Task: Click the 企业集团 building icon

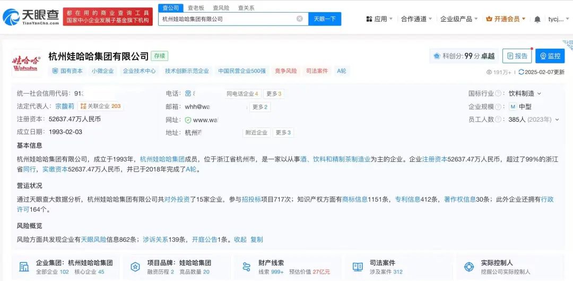Action: tap(24, 267)
